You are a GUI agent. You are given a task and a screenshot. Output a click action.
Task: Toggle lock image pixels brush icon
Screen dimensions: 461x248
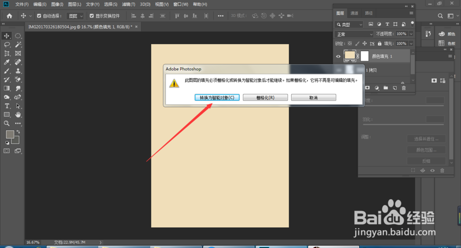pyautogui.click(x=357, y=43)
